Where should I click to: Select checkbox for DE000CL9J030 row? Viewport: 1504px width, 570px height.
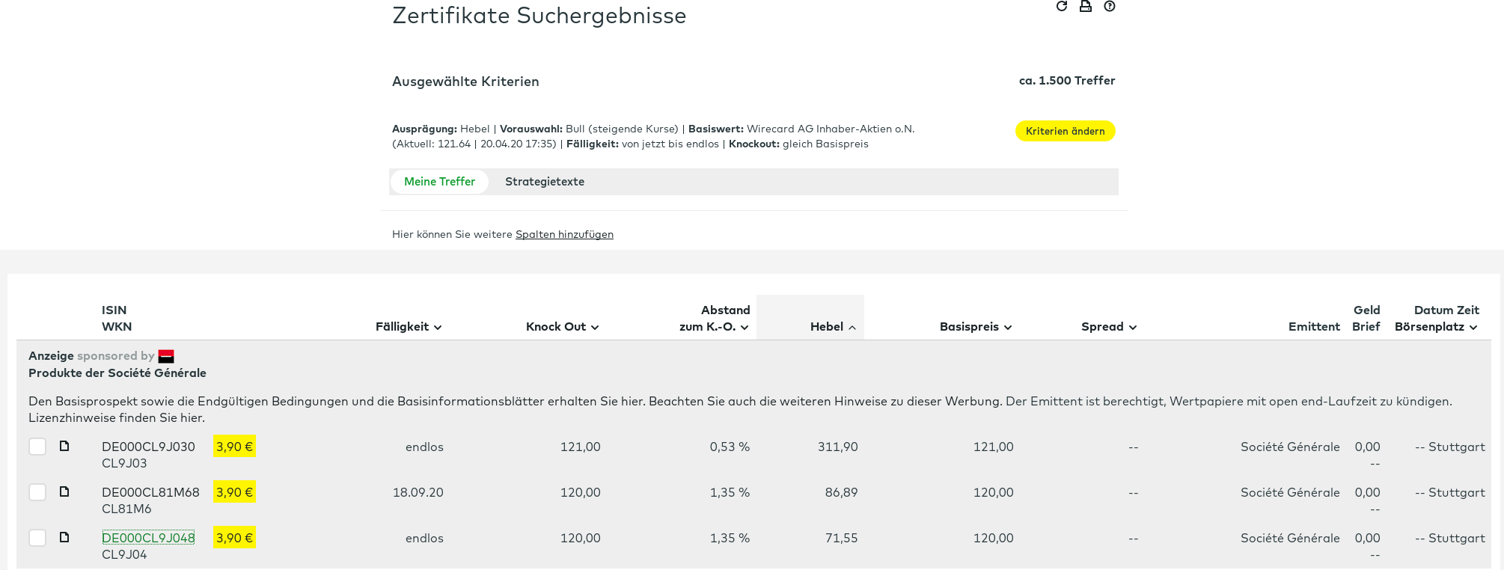click(x=37, y=447)
